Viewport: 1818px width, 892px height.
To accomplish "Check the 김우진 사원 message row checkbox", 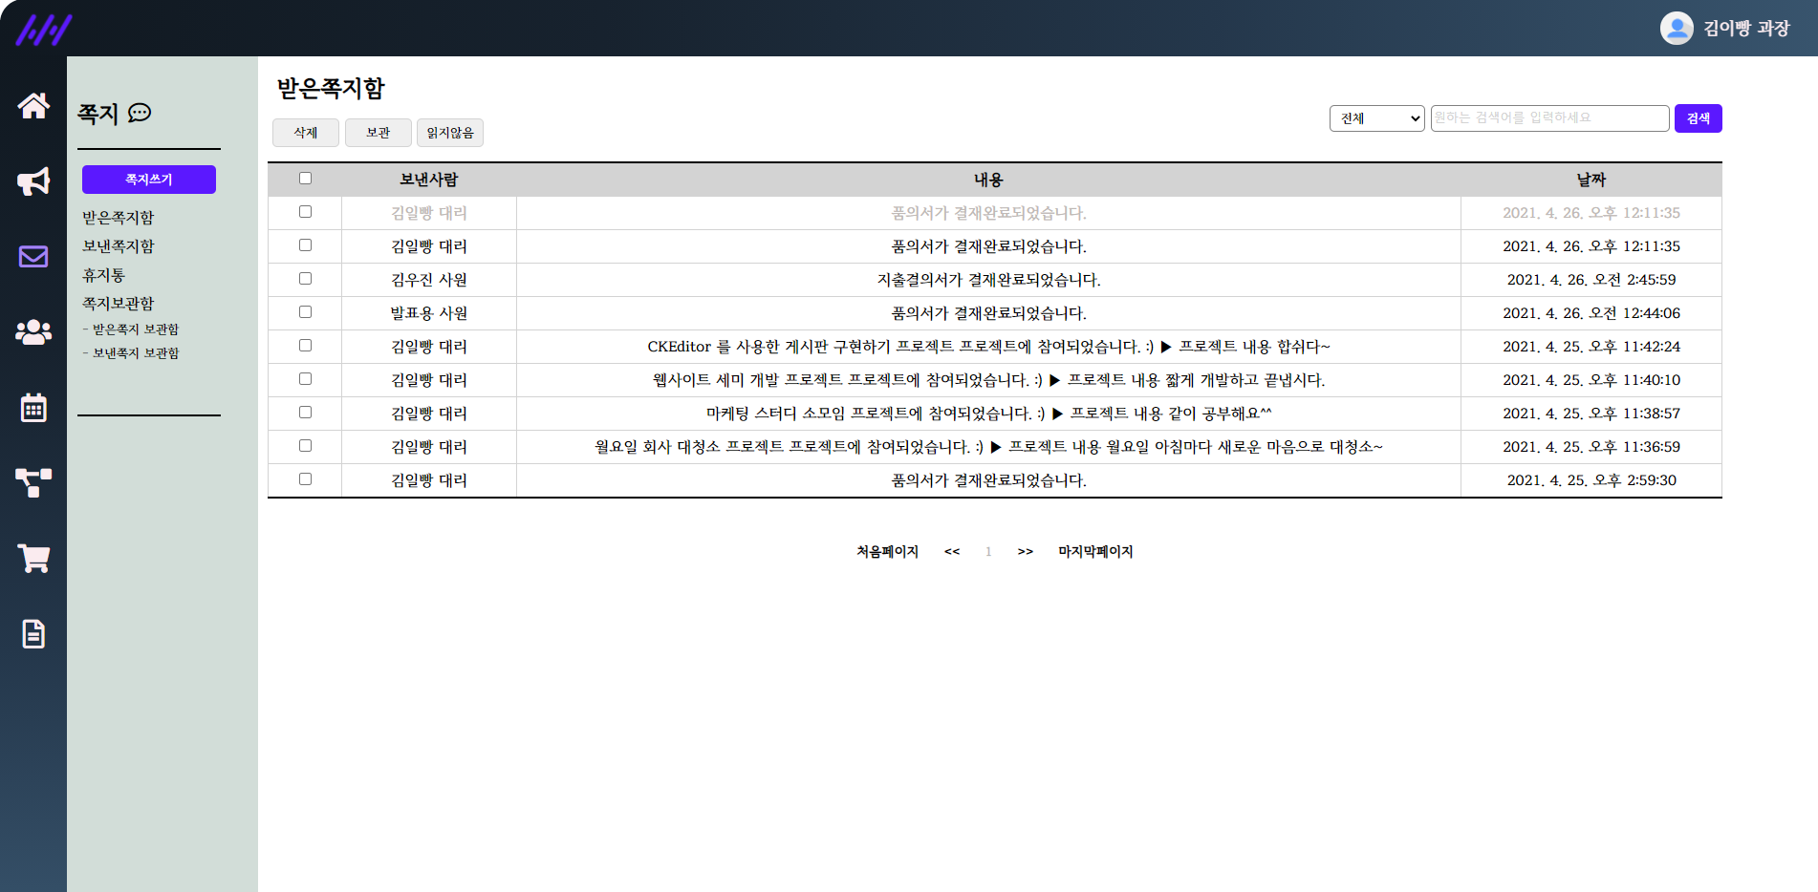I will click(x=305, y=279).
